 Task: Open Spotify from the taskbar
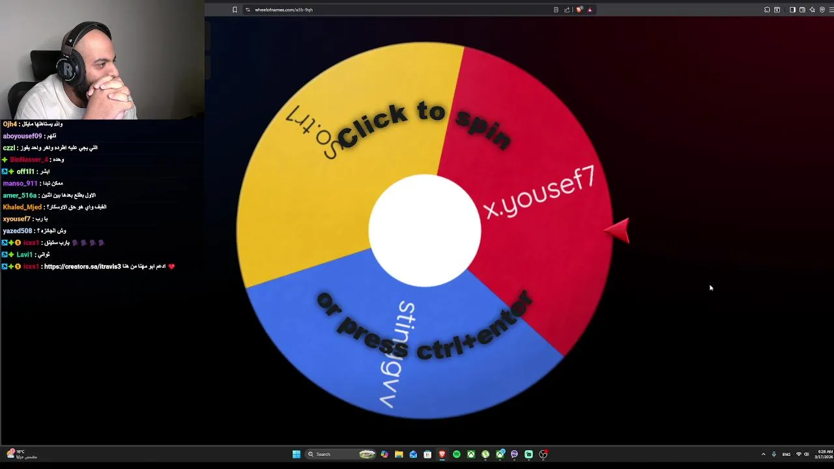click(x=457, y=454)
